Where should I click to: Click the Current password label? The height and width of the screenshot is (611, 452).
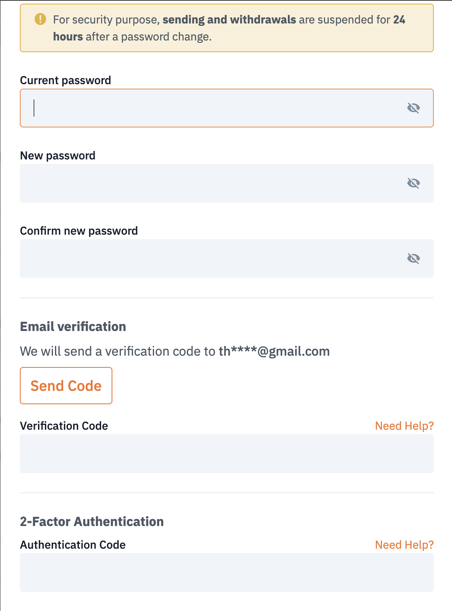pyautogui.click(x=65, y=80)
